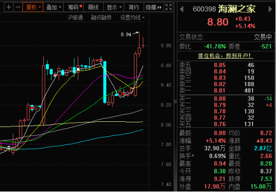Click 换手 value 0.69%

point(218,156)
